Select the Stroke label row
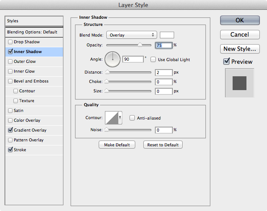This screenshot has height=211, width=267. pos(34,150)
